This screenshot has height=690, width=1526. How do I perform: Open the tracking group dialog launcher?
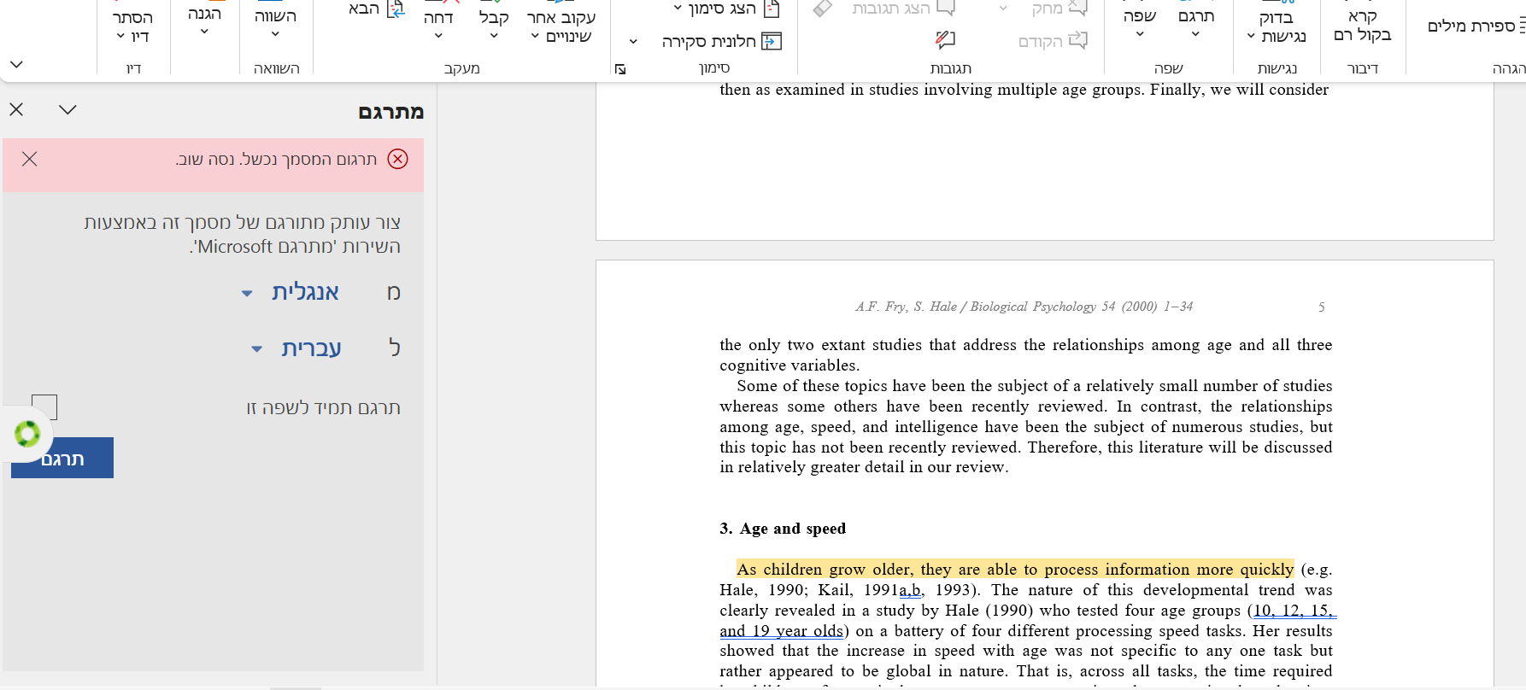coord(620,69)
